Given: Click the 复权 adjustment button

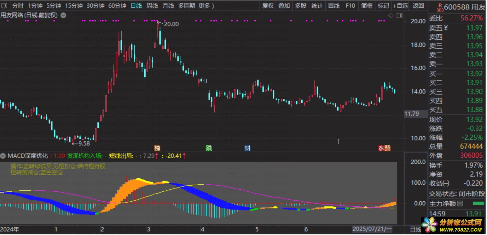Looking at the screenshot, I should coord(268,6).
